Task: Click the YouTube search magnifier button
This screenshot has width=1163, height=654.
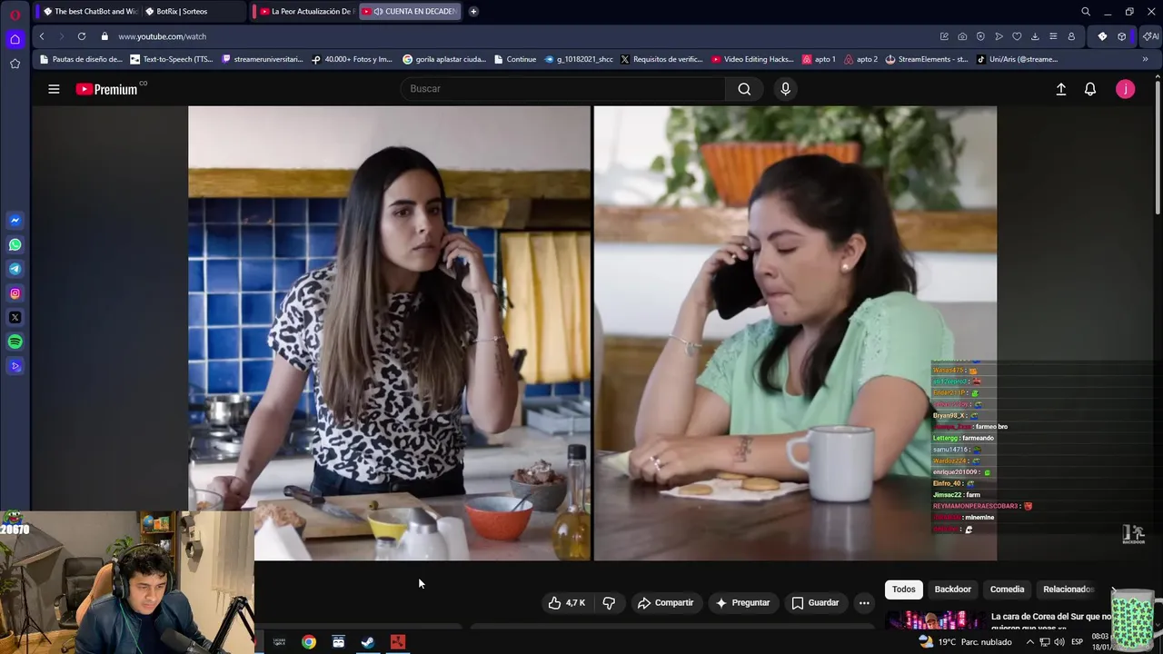Action: click(744, 89)
